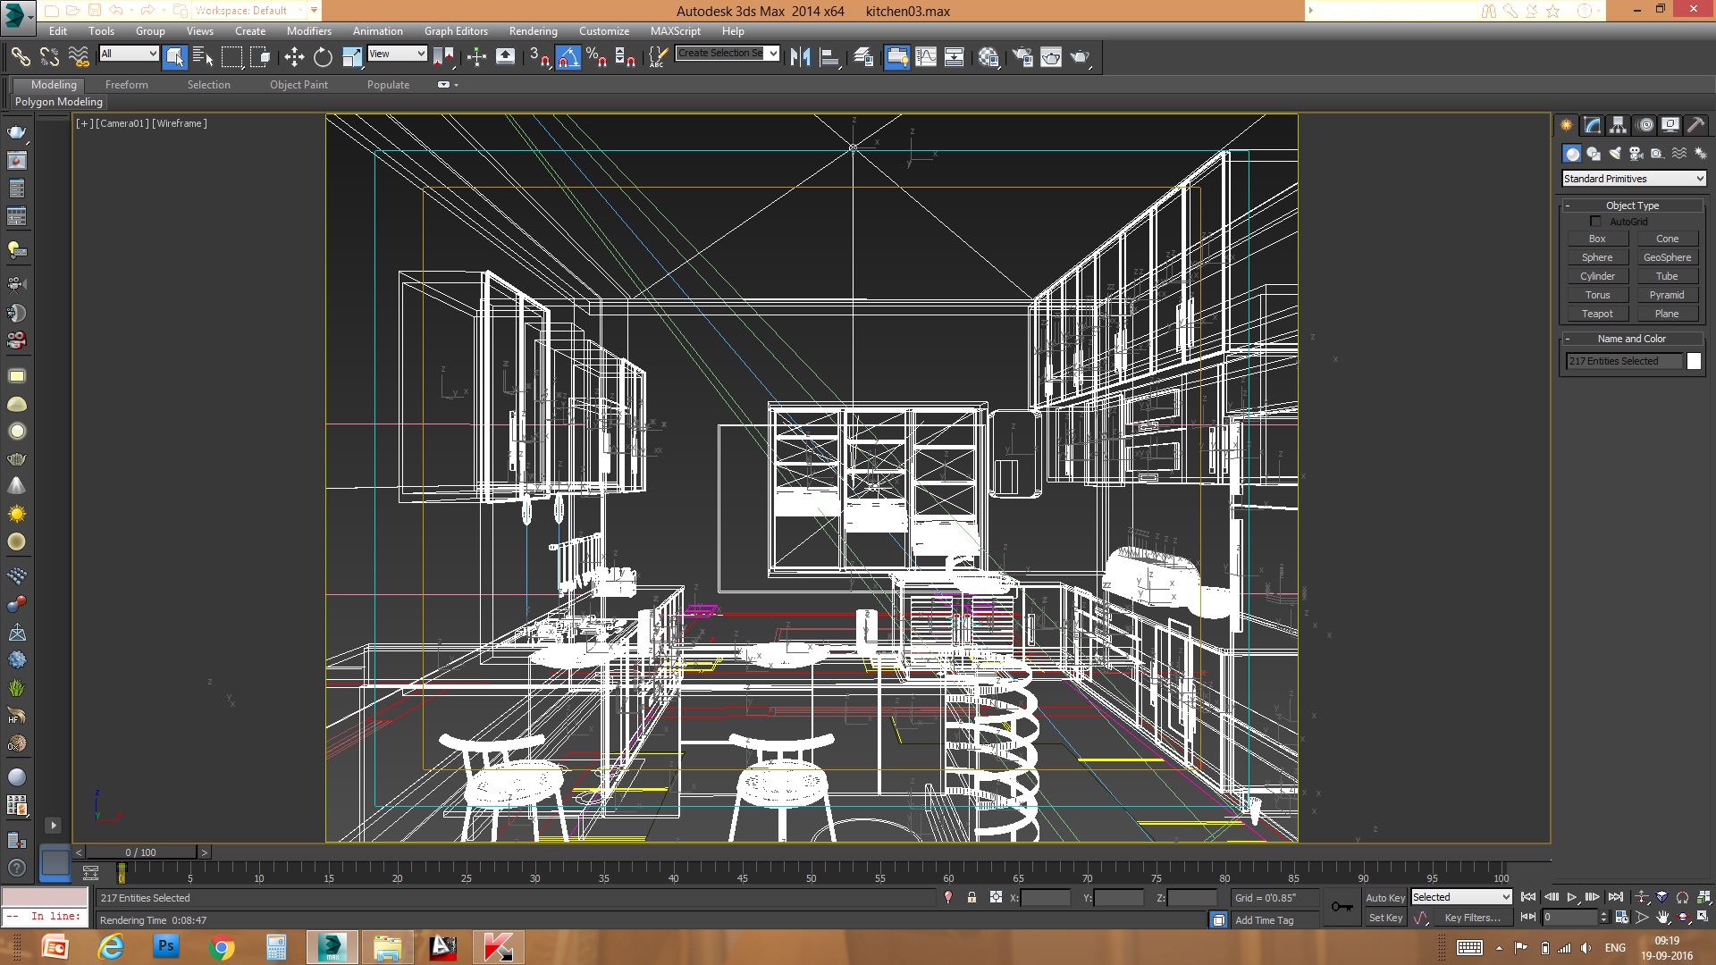This screenshot has height=965, width=1716.
Task: Click the Mirror tool icon
Action: 800,57
